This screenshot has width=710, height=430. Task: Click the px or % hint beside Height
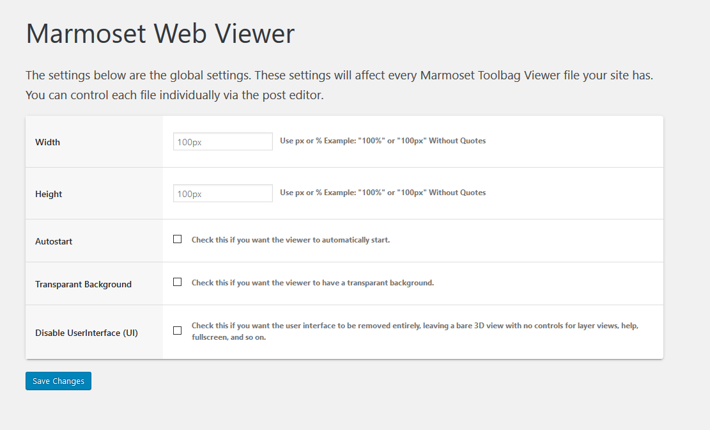click(x=383, y=193)
